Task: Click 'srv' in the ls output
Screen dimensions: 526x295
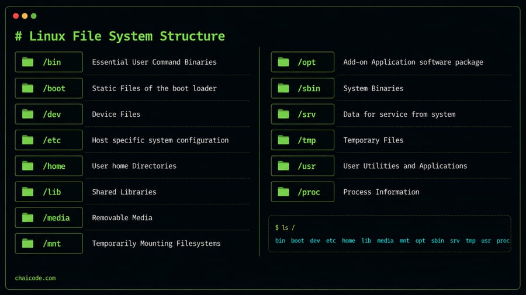Action: coord(455,240)
